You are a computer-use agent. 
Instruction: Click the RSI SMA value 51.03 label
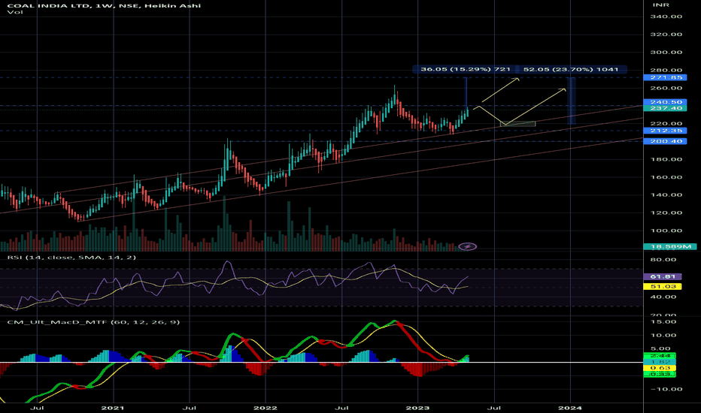click(663, 286)
